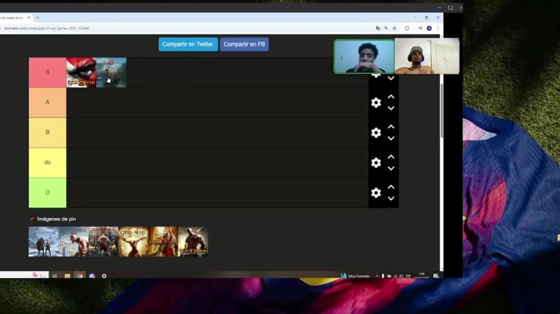
Task: Click the translate page icon in address bar
Action: point(378,28)
